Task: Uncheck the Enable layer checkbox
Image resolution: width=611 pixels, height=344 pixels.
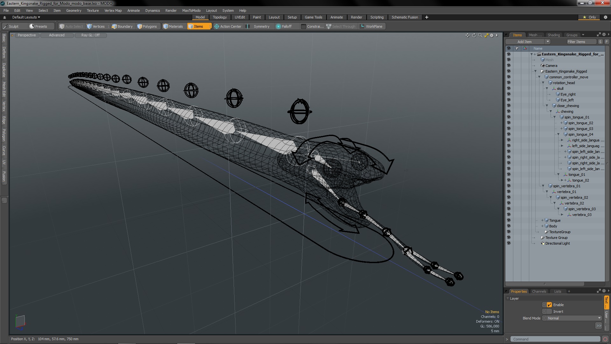Action: click(549, 305)
